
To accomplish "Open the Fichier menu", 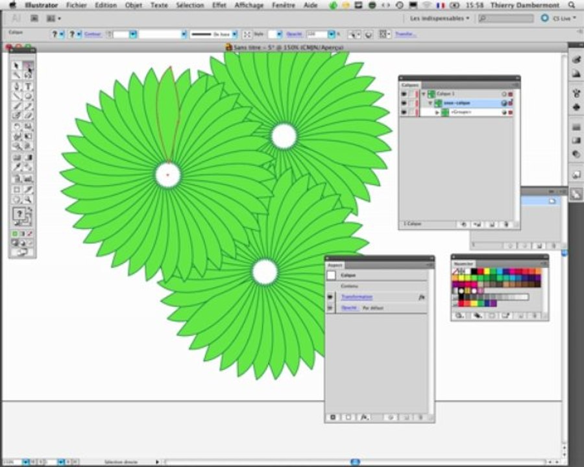I will 77,5.
